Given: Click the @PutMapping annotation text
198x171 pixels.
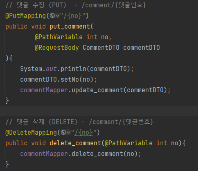Looking at the screenshot, I should click(x=26, y=16).
